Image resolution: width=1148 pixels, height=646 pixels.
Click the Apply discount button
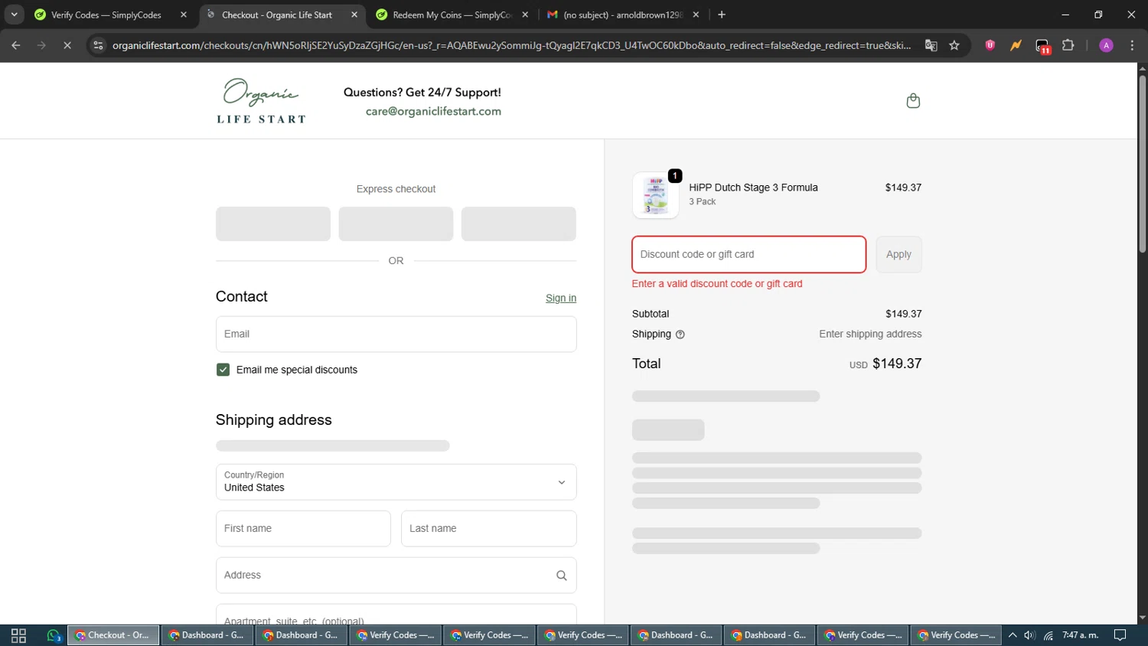coord(899,254)
